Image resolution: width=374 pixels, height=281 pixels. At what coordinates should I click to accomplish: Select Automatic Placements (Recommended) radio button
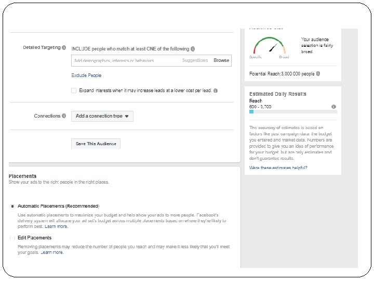click(x=12, y=206)
